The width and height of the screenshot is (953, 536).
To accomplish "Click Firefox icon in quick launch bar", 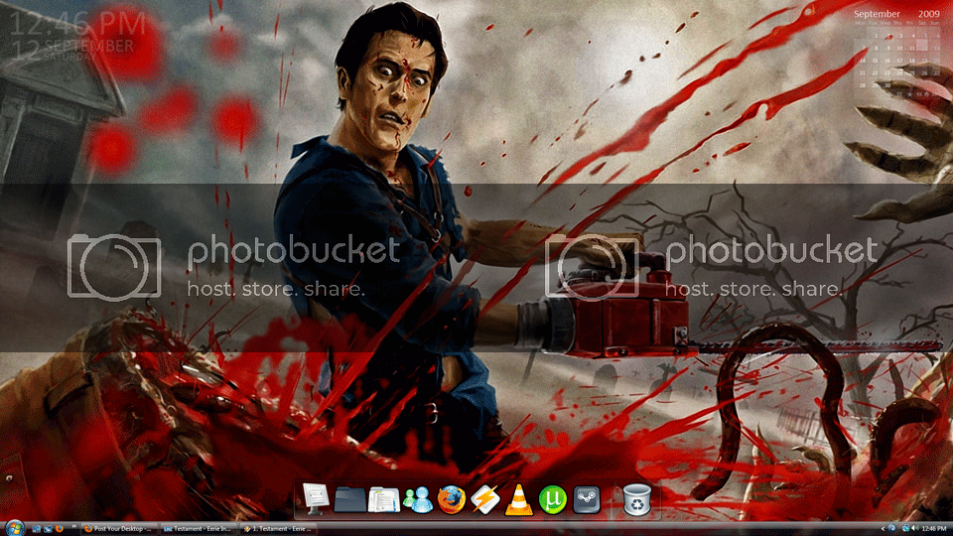I will pyautogui.click(x=59, y=529).
